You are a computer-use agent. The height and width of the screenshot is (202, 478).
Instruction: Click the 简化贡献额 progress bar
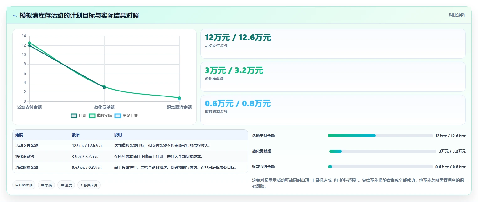[383, 151]
